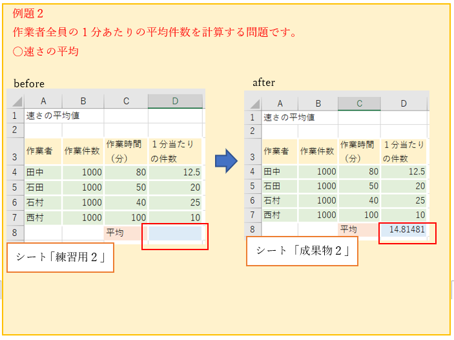Viewport: 454px width, 340px height.
Task: Click the 作業件数 header cell in after sheet
Action: pyautogui.click(x=317, y=151)
